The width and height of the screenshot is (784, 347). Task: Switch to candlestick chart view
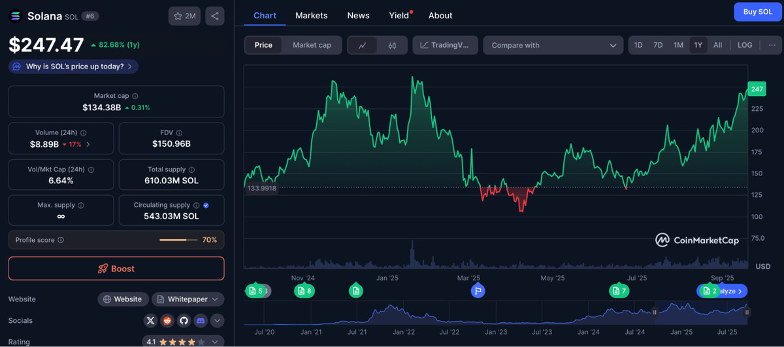[x=392, y=45]
